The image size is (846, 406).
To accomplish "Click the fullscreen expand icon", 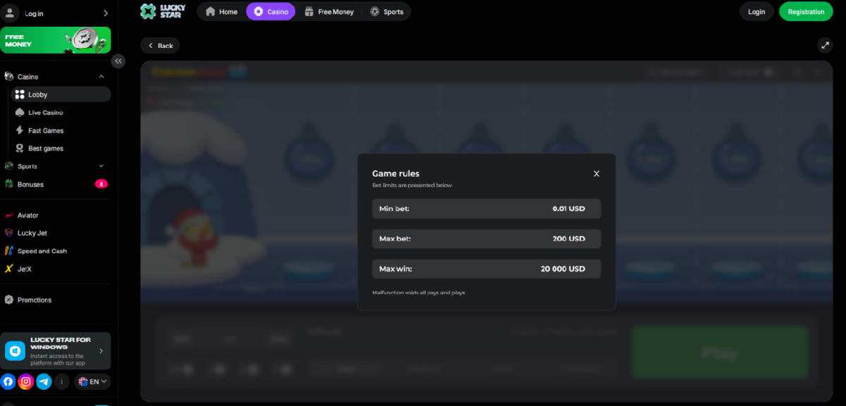I will click(824, 45).
